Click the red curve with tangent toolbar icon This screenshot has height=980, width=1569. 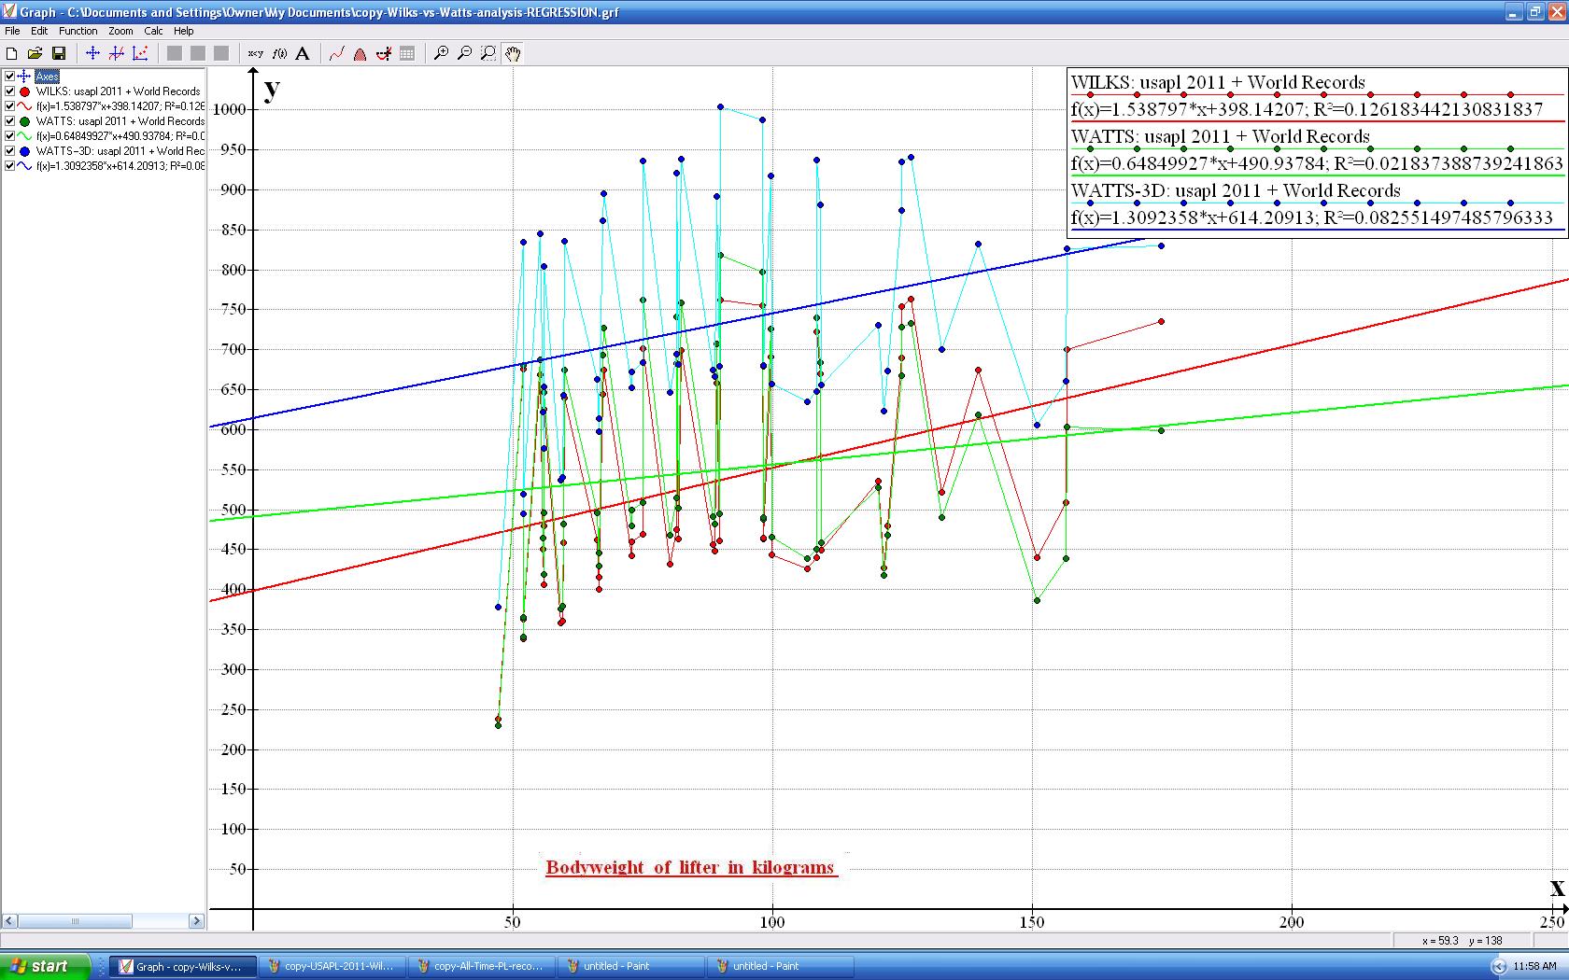pyautogui.click(x=384, y=53)
